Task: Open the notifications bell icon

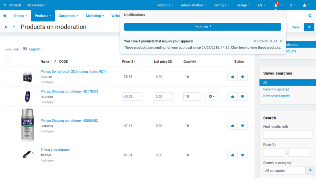Action: [x=276, y=5]
